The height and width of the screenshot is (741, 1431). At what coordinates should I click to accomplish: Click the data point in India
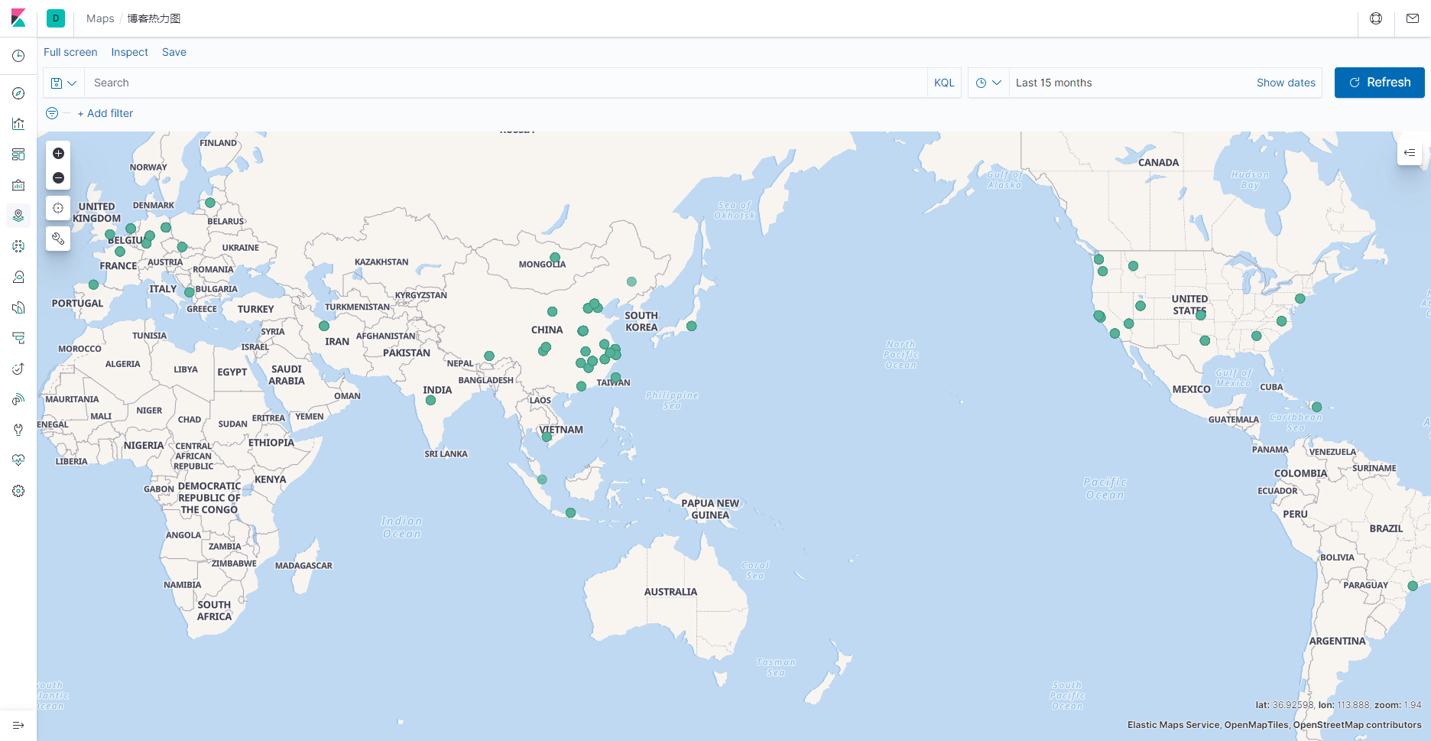click(430, 400)
